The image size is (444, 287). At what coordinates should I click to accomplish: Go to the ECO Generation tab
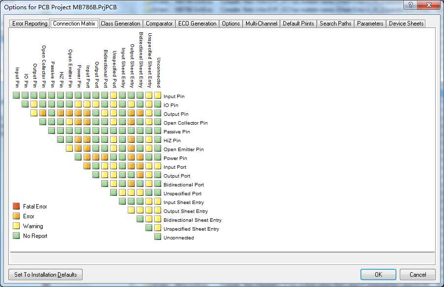(197, 24)
